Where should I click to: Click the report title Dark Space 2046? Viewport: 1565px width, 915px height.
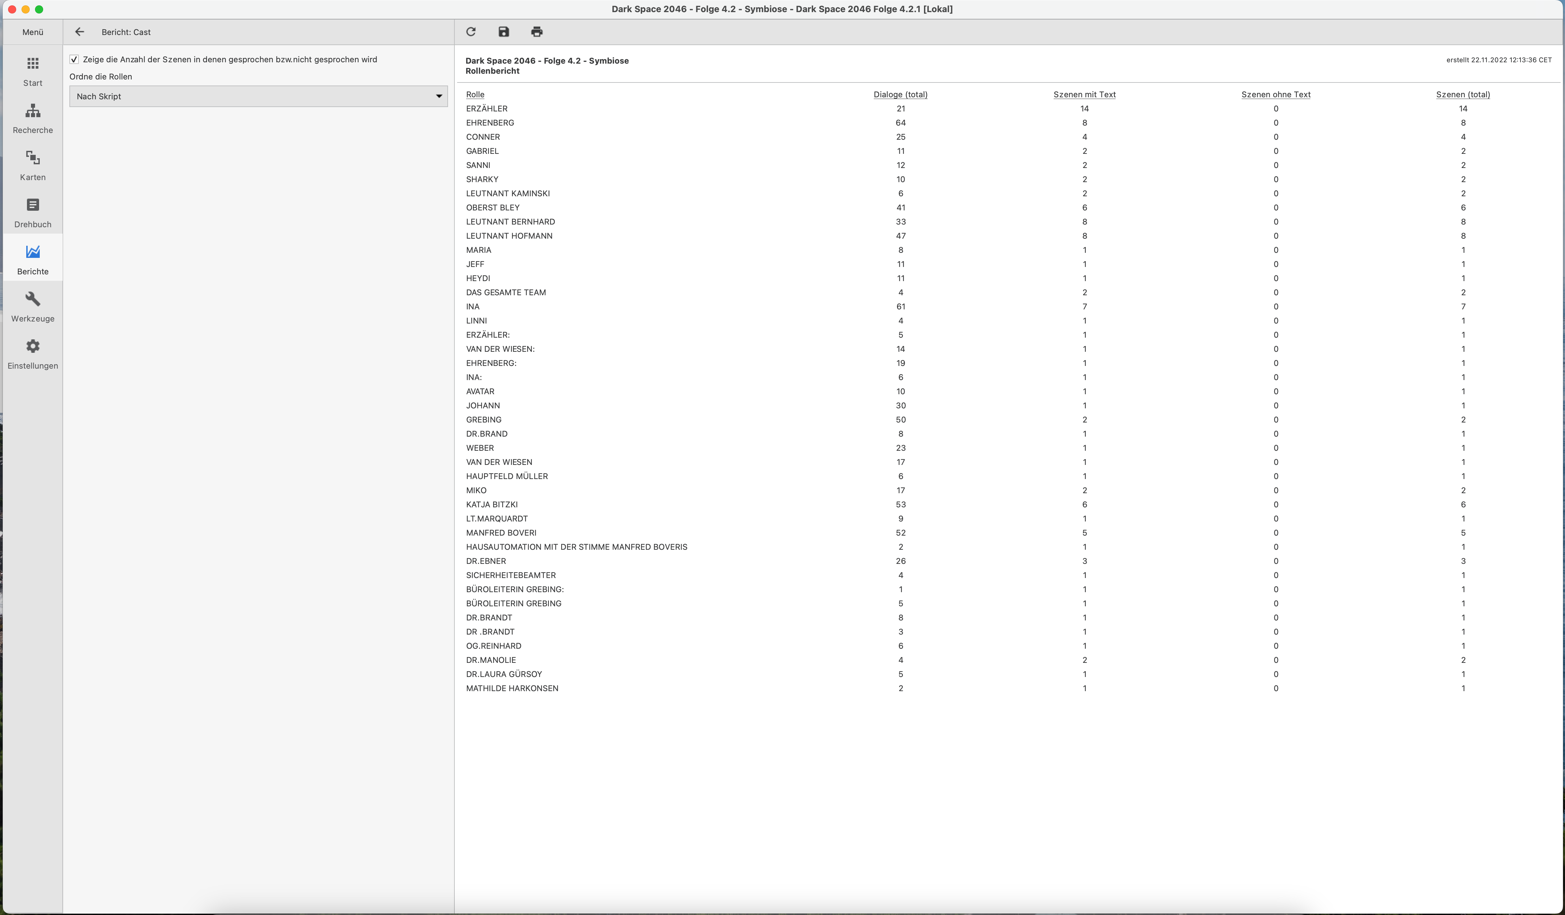(x=546, y=61)
